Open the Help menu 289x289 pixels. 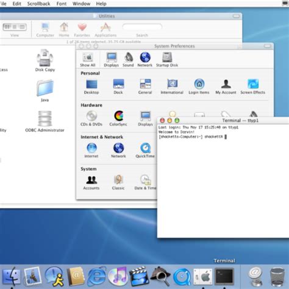point(101,4)
